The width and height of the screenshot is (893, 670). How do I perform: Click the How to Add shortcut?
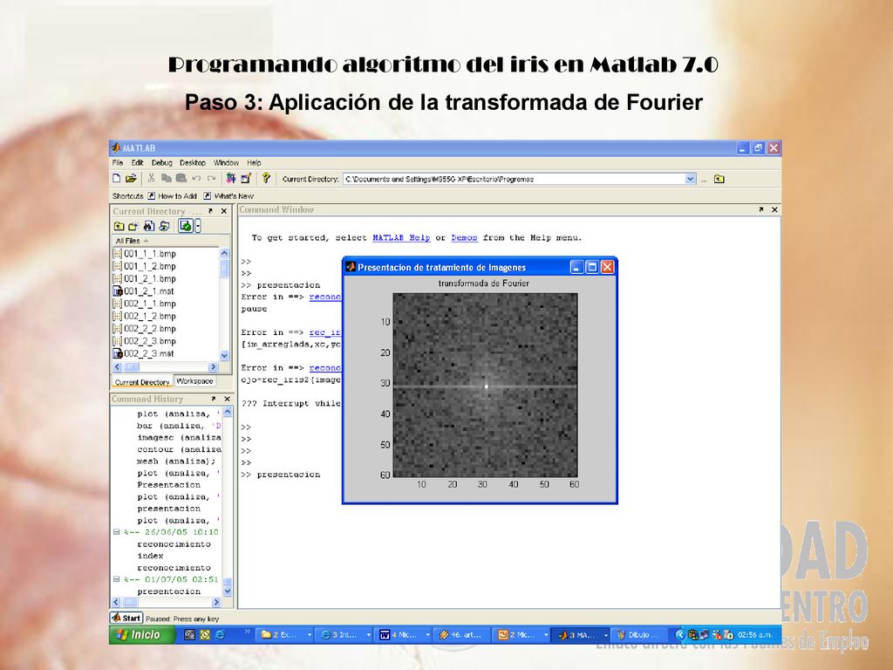pos(172,196)
